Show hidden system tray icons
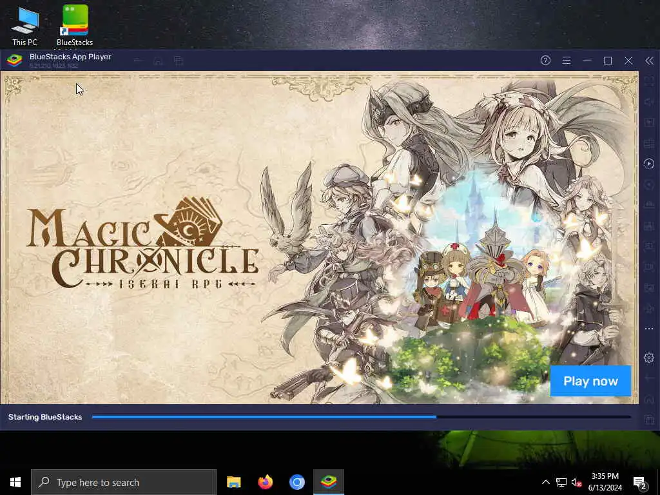Screen dimensions: 660x495 click(x=545, y=482)
